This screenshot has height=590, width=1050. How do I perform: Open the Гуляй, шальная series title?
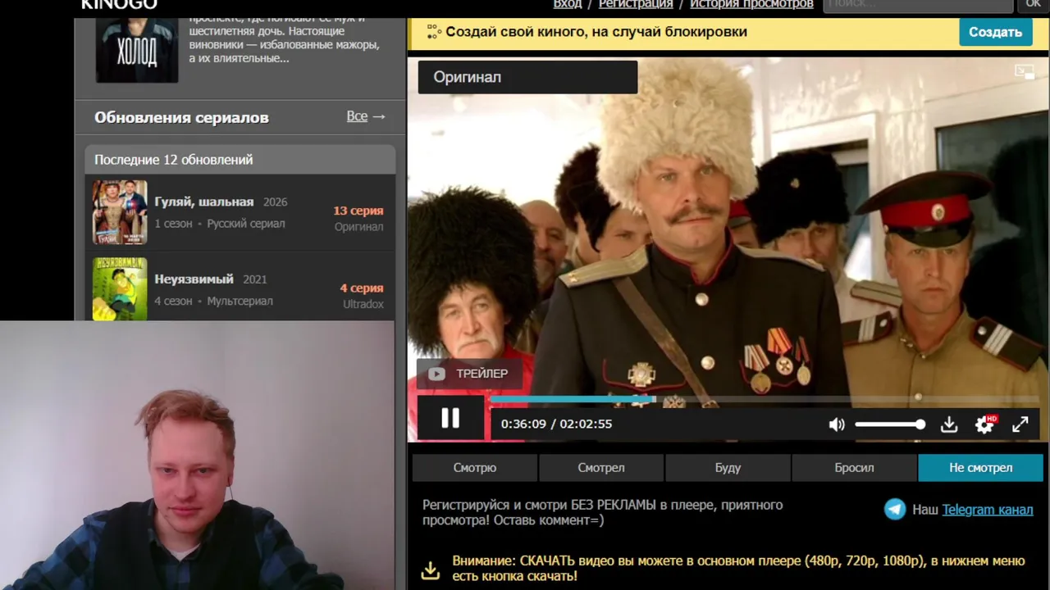point(204,202)
